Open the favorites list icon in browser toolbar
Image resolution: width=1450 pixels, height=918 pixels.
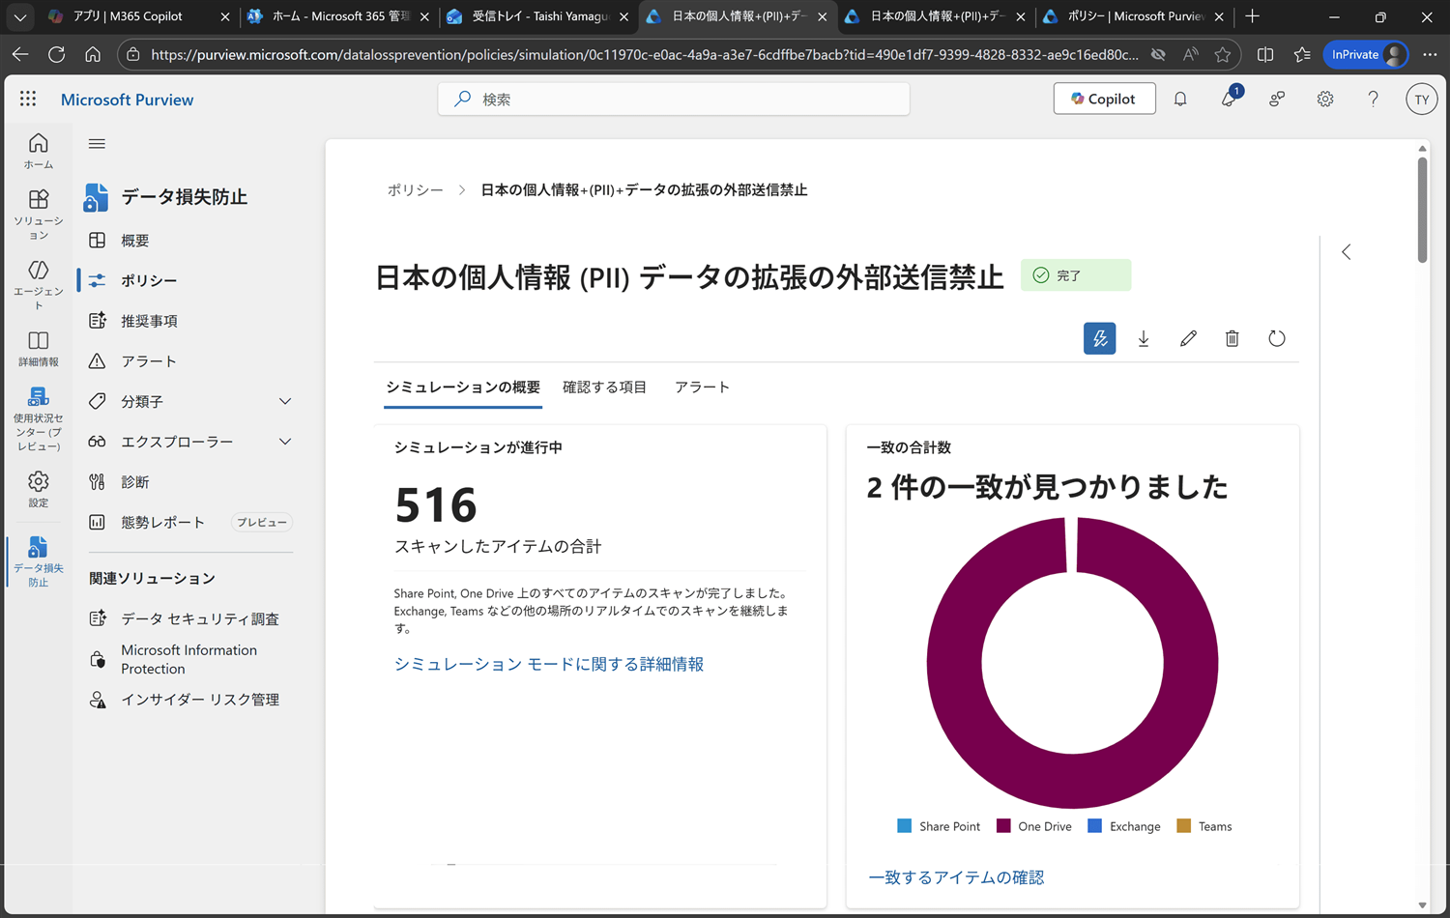[x=1302, y=54]
